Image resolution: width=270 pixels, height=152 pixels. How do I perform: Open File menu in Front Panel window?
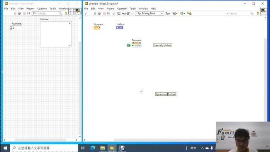6,8
